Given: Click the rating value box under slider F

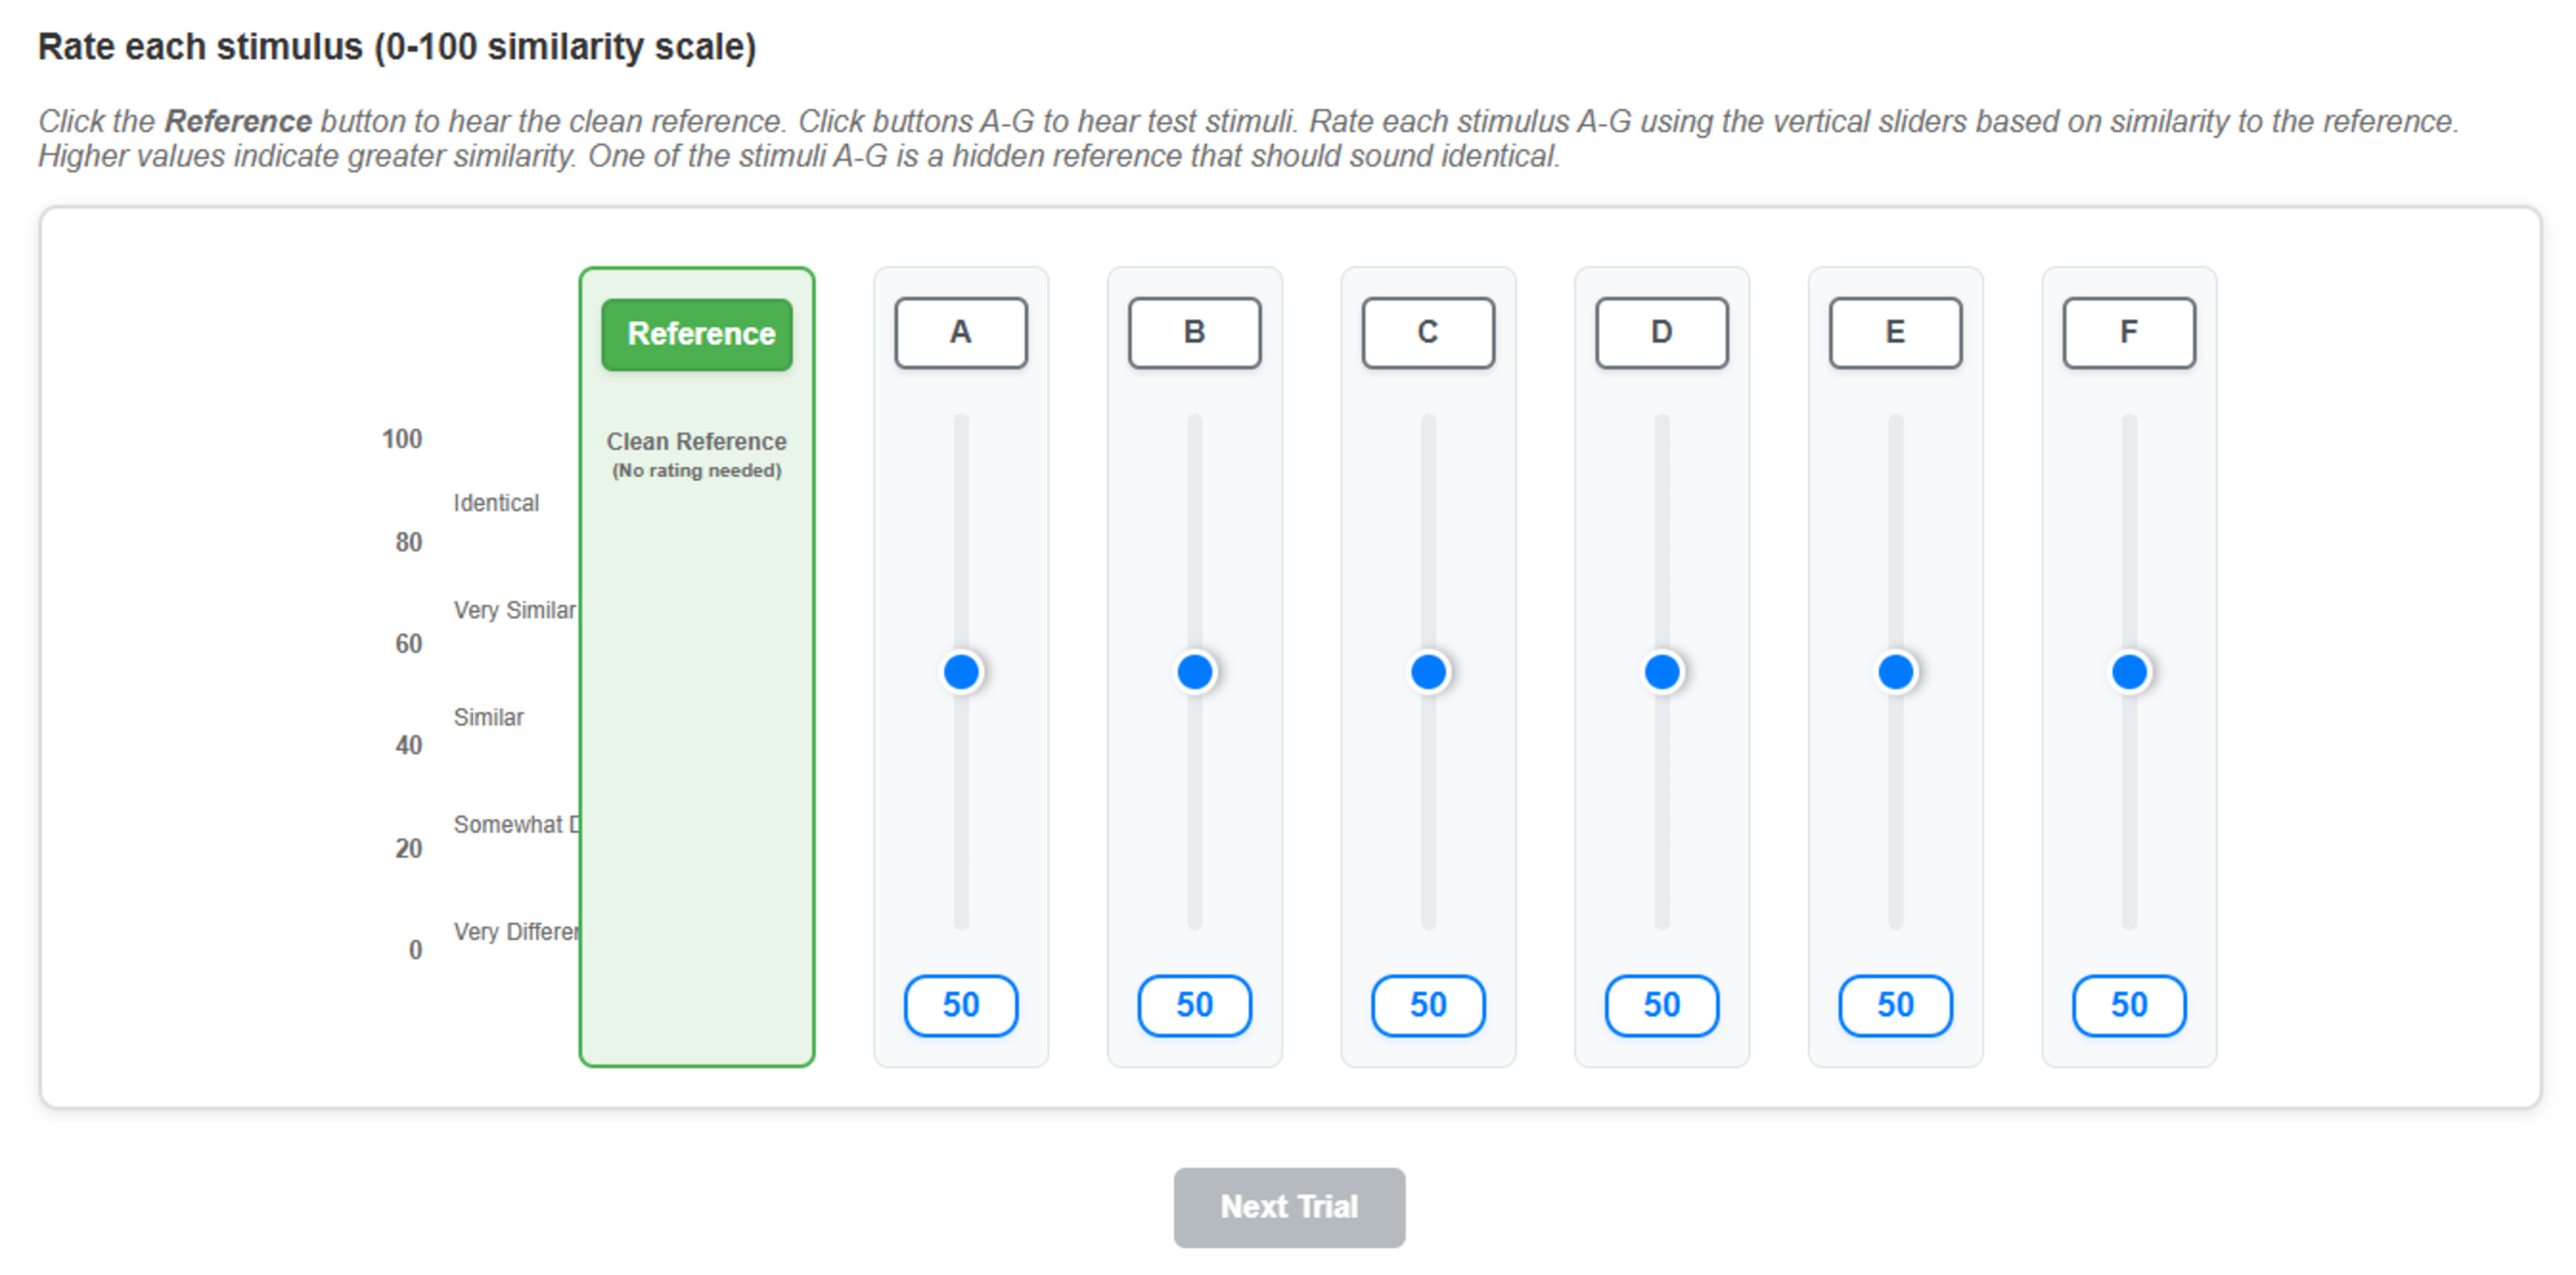Looking at the screenshot, I should [2129, 1005].
